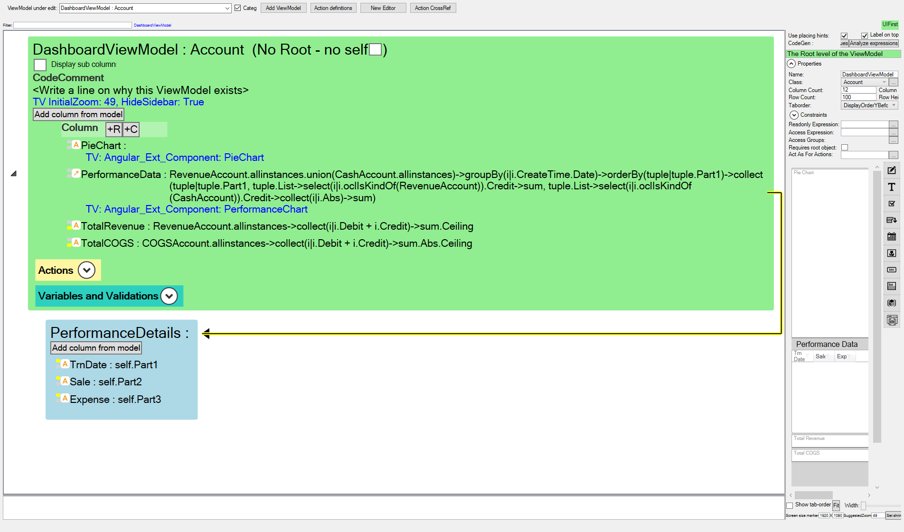This screenshot has height=532, width=904.
Task: Adjust the Width slider handle
Action: tap(863, 505)
